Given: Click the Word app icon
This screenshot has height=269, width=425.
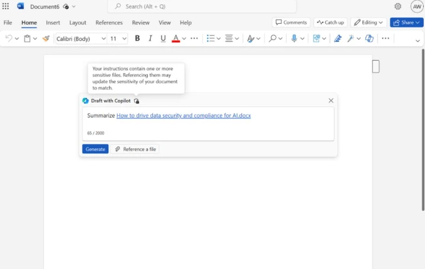Looking at the screenshot, I should tap(20, 6).
